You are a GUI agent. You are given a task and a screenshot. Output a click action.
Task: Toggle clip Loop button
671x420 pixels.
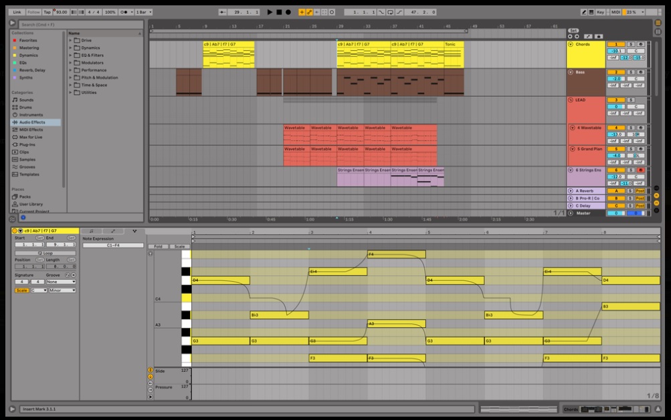45,253
